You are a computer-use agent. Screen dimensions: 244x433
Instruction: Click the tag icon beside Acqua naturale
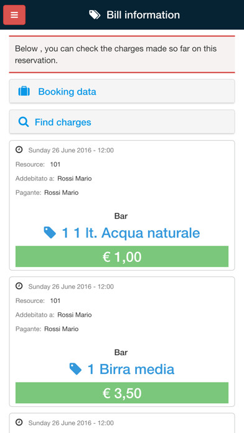[50, 233]
